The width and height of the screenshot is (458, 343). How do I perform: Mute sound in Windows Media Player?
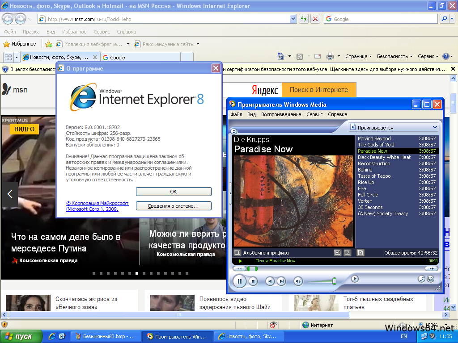pos(298,281)
